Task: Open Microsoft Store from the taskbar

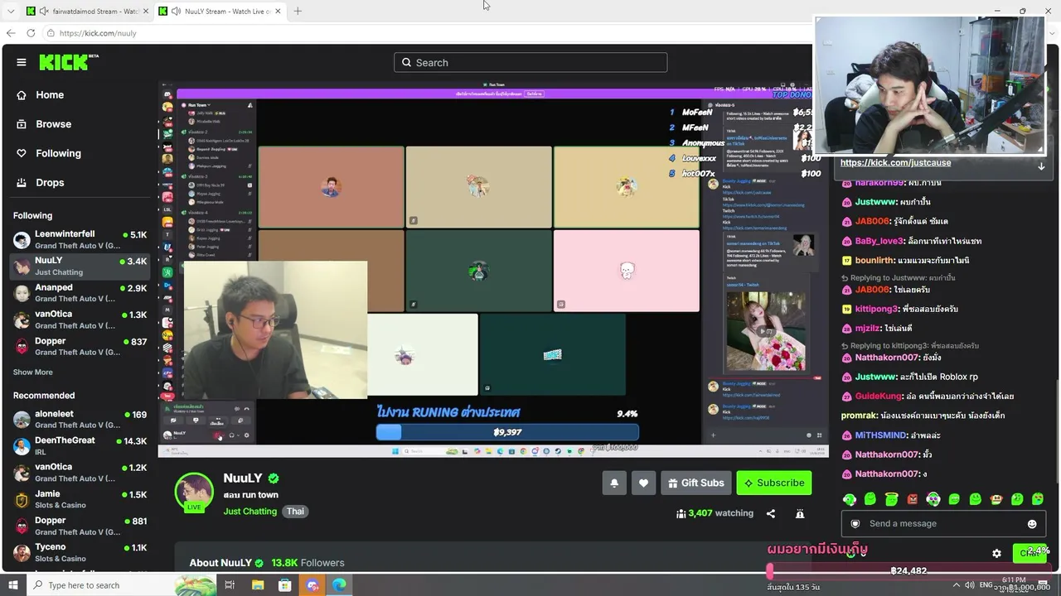Action: pos(285,585)
